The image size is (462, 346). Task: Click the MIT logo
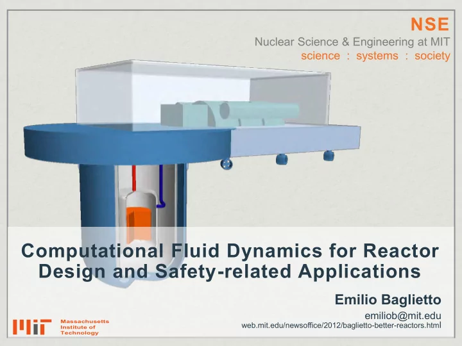pyautogui.click(x=32, y=327)
